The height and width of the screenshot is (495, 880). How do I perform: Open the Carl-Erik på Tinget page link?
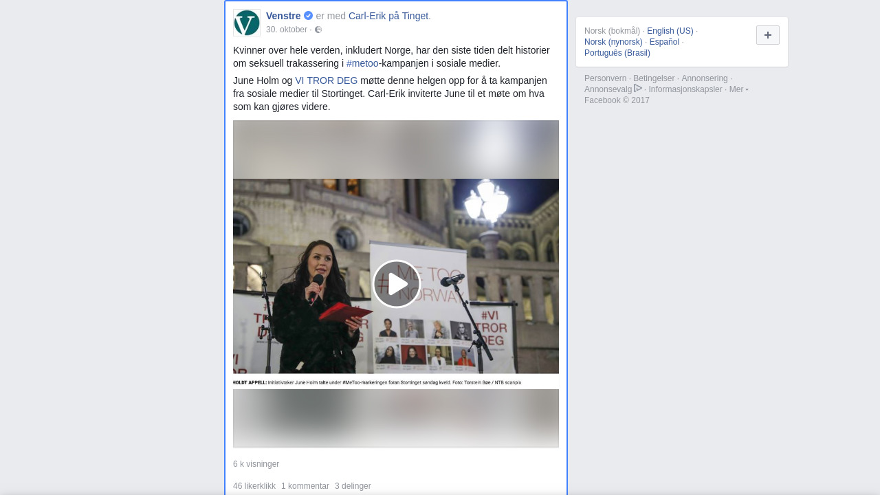(x=388, y=16)
